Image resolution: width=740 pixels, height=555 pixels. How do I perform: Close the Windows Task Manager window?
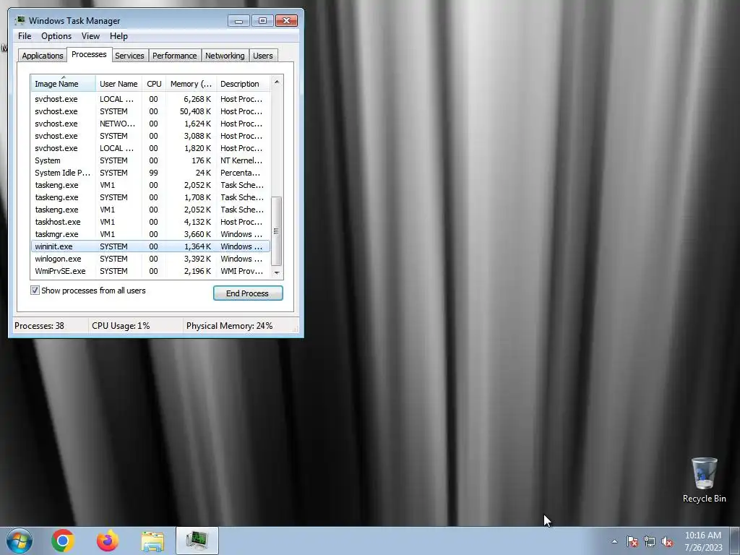pyautogui.click(x=286, y=21)
